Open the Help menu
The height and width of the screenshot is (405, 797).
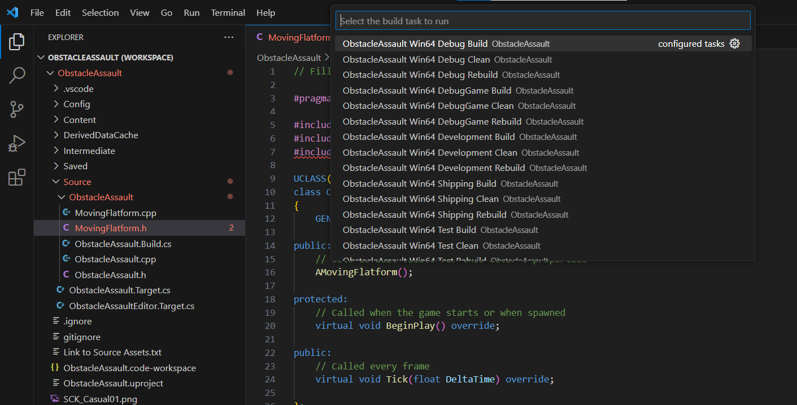(265, 12)
